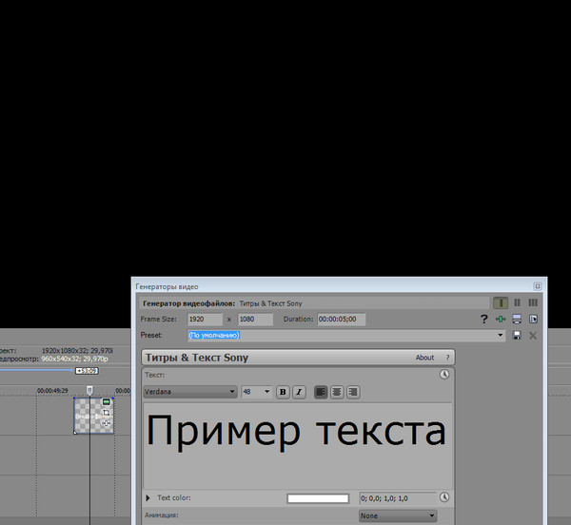This screenshot has height=525, width=571.
Task: Click the frame width field 1920
Action: [205, 319]
